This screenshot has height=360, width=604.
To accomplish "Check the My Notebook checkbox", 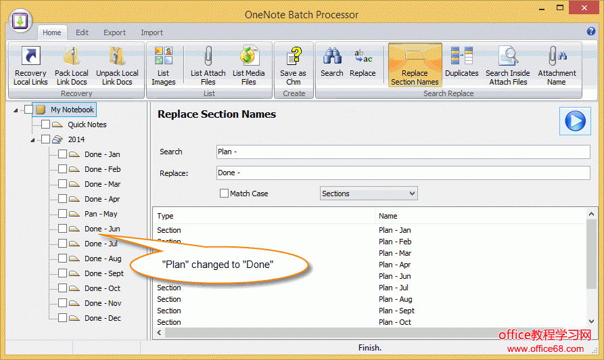I will click(x=28, y=110).
